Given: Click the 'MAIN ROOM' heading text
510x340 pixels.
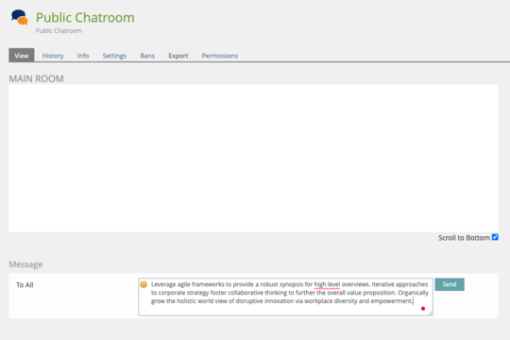Looking at the screenshot, I should [36, 78].
